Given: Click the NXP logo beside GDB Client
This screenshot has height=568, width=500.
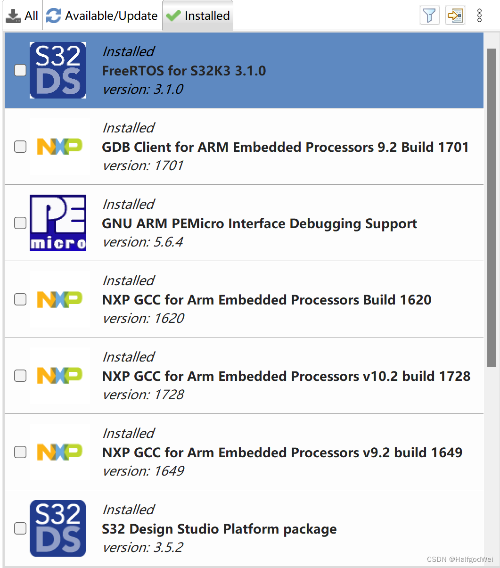Looking at the screenshot, I should [x=60, y=147].
